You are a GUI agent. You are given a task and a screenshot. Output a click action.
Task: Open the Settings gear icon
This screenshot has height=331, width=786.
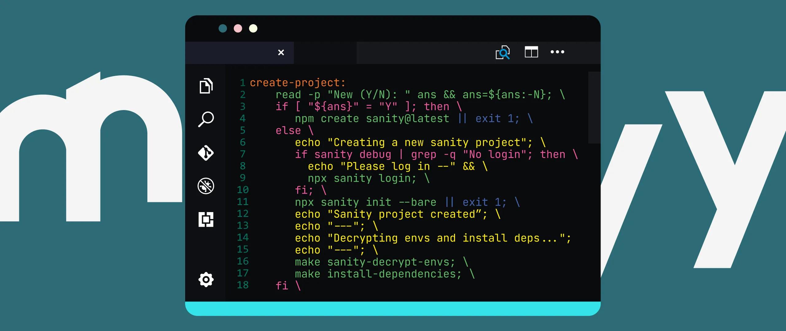206,280
